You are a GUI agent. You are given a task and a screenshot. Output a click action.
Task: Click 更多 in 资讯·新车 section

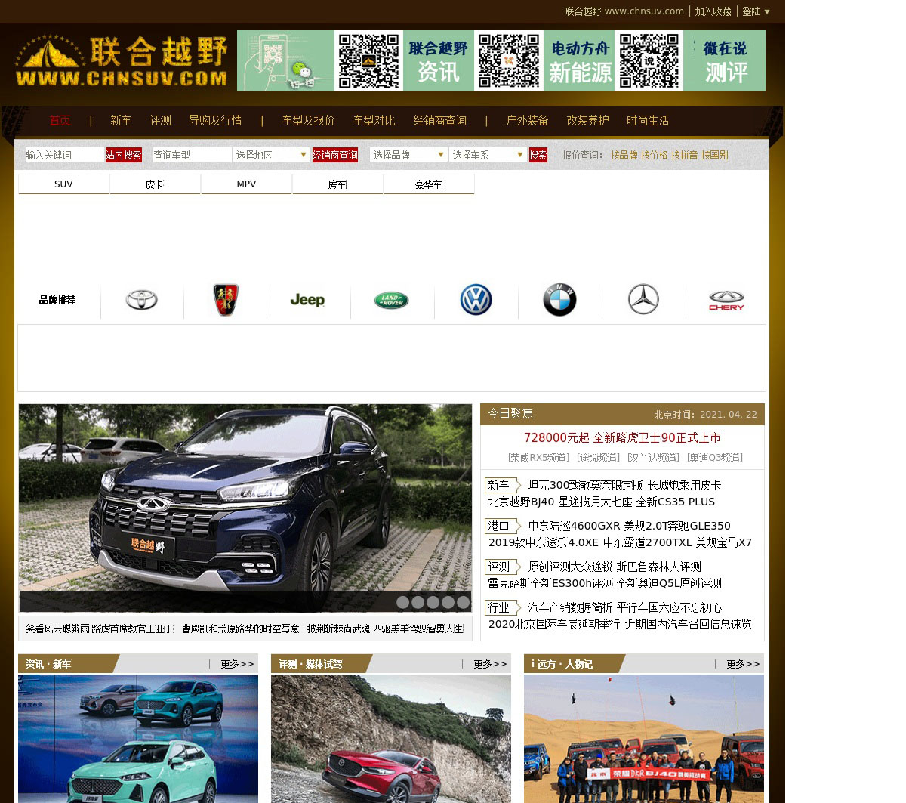[237, 664]
